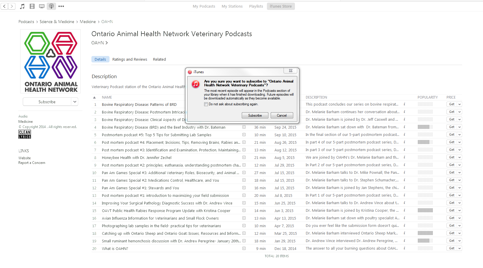The width and height of the screenshot is (483, 268).
Task: Open the Playlists tab
Action: (256, 6)
